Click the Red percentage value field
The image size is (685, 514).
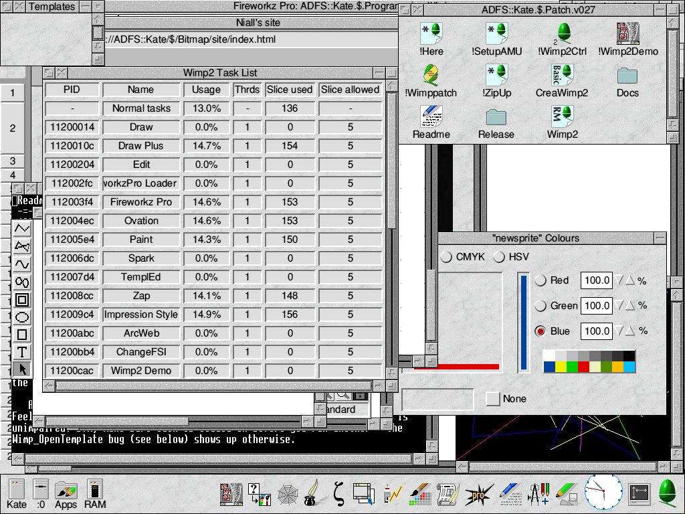point(596,280)
